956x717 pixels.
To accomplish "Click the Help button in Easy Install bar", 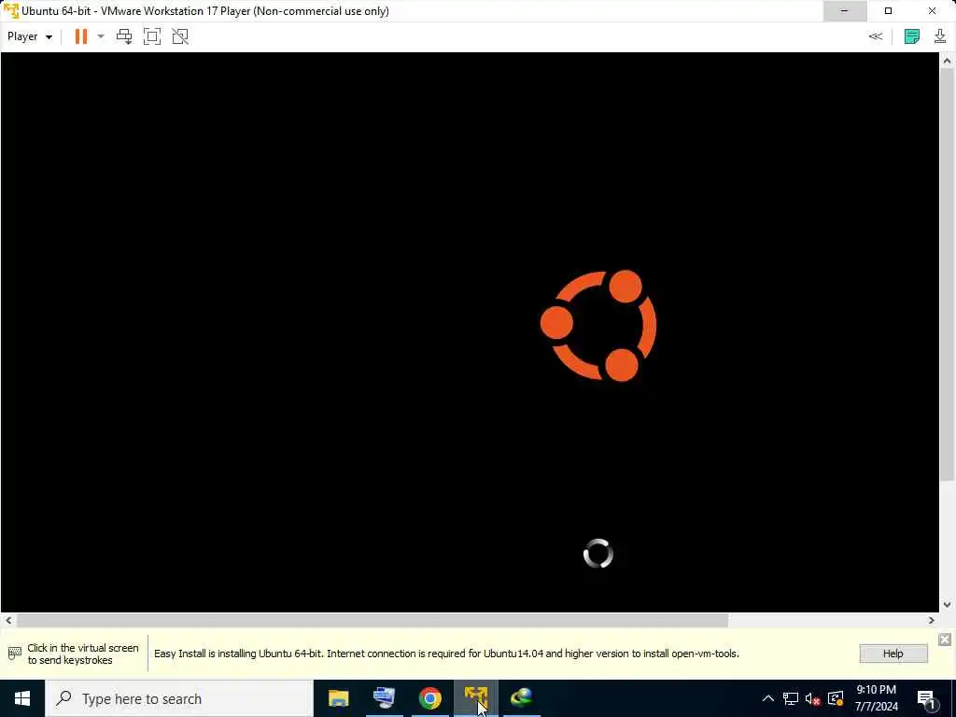I will (893, 654).
